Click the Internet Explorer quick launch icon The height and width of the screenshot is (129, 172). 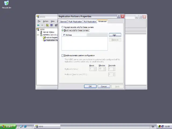[25, 126]
